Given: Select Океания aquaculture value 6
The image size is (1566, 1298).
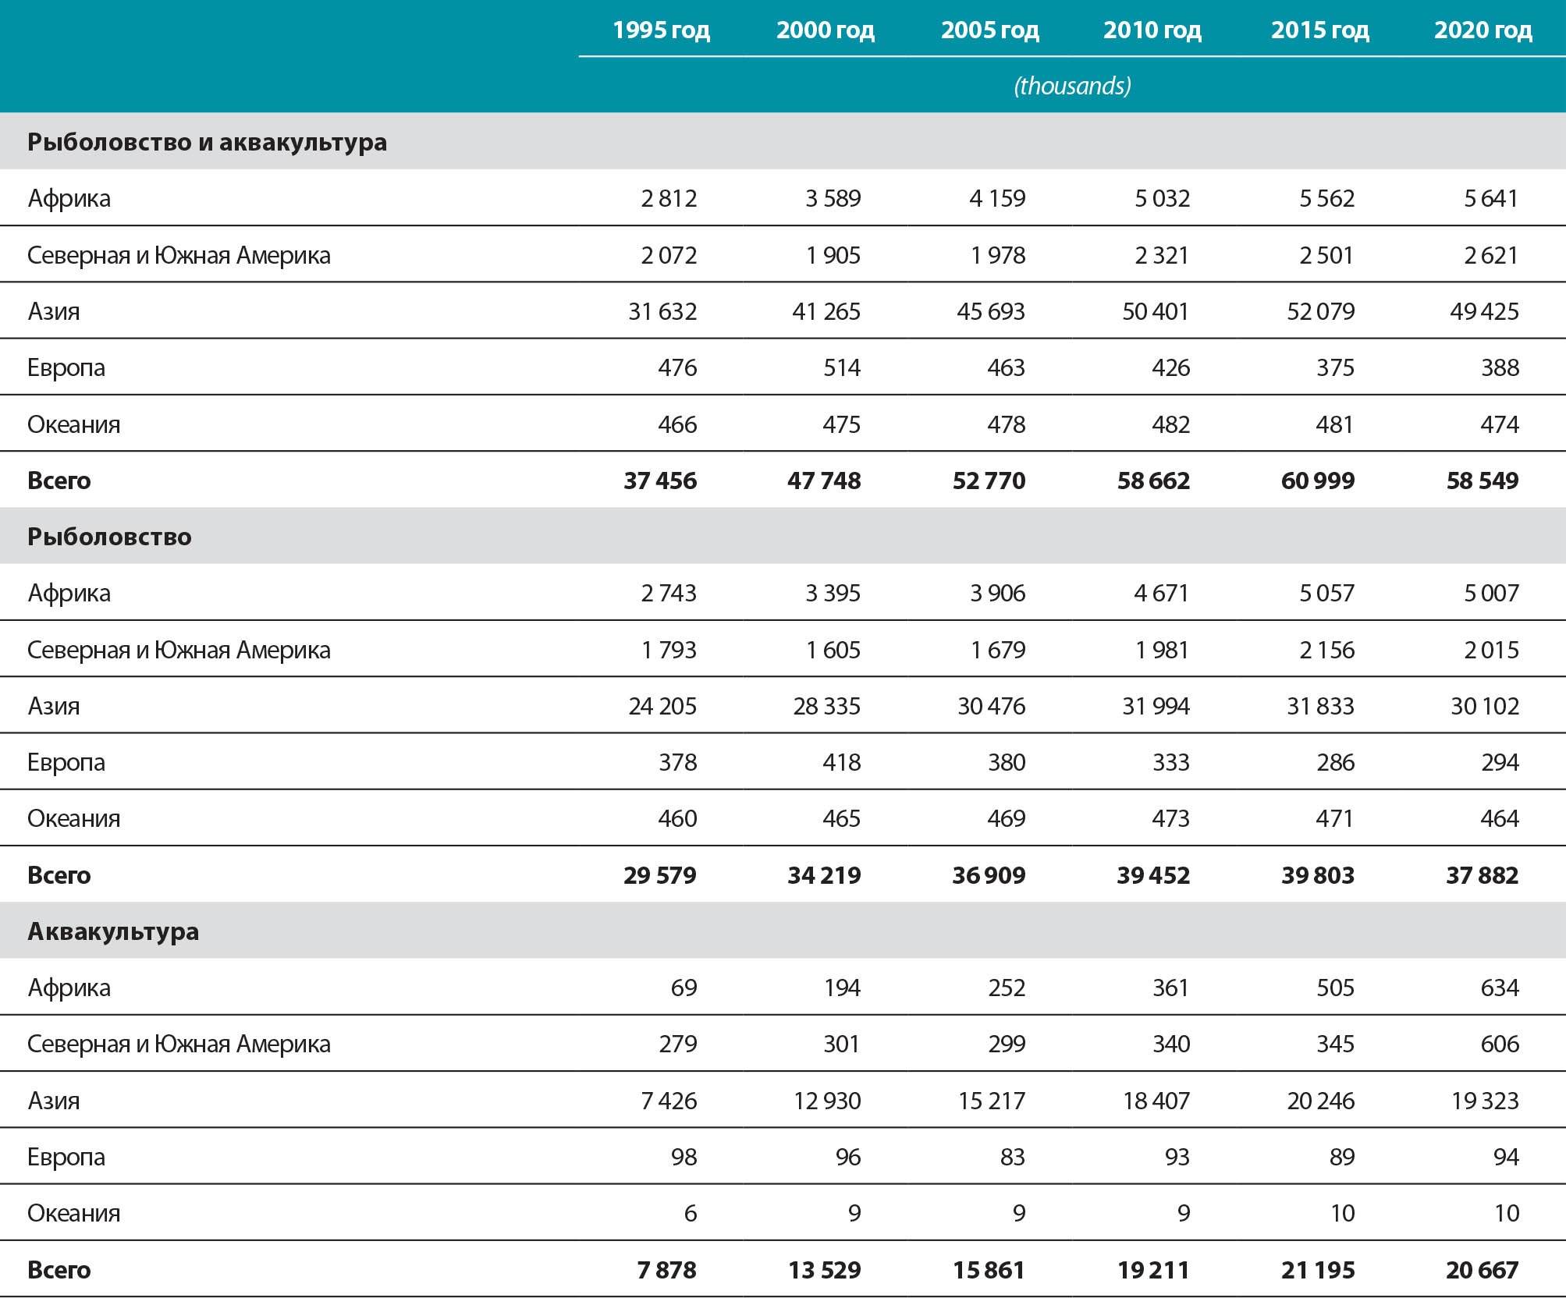Looking at the screenshot, I should tap(691, 1213).
